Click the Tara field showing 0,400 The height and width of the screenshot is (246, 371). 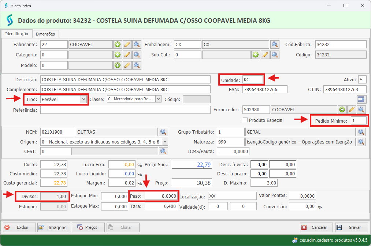(x=161, y=206)
